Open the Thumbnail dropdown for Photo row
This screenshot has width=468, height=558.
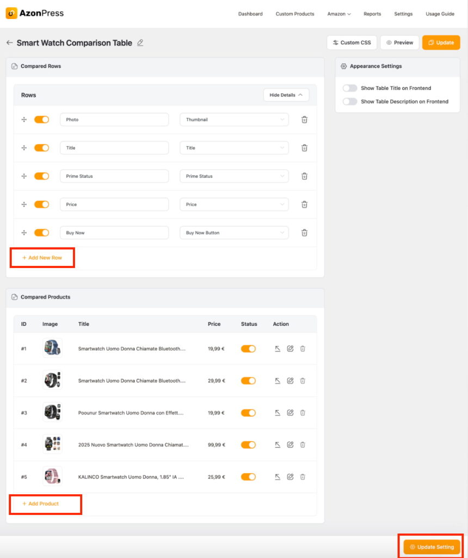click(234, 119)
